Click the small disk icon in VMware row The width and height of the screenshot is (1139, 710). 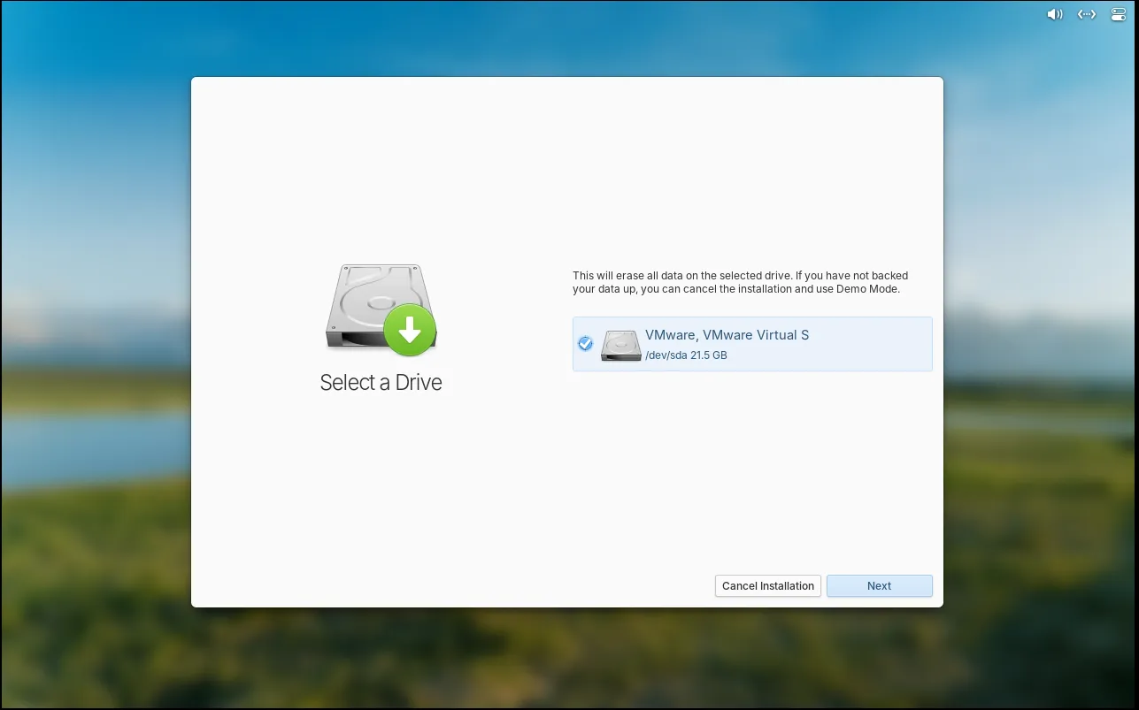pyautogui.click(x=620, y=345)
